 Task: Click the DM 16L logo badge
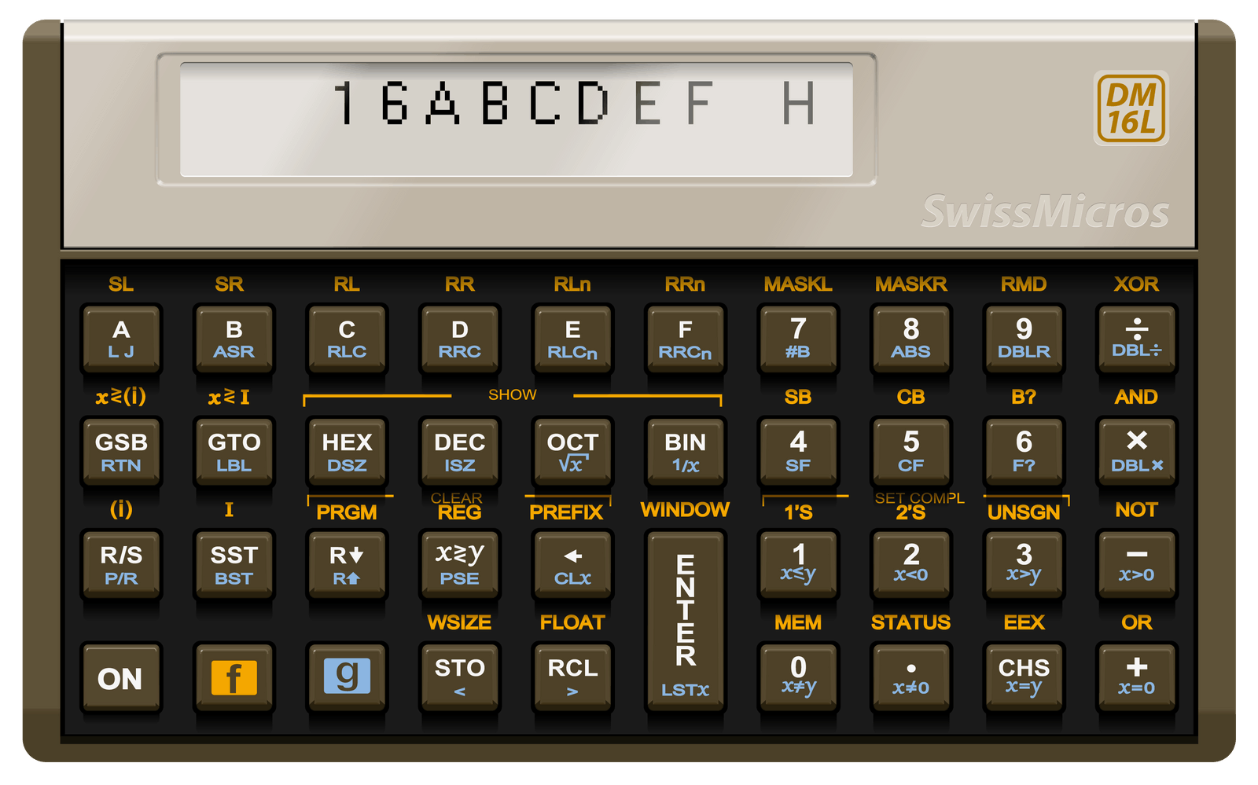pos(1131,108)
